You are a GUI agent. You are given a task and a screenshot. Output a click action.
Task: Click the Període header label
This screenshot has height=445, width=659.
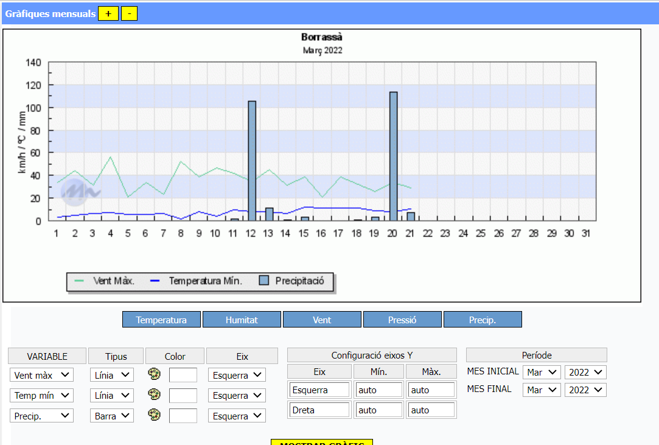537,356
